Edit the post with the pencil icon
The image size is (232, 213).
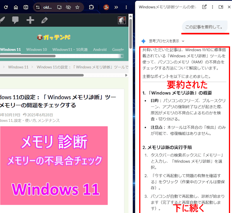coord(44,20)
